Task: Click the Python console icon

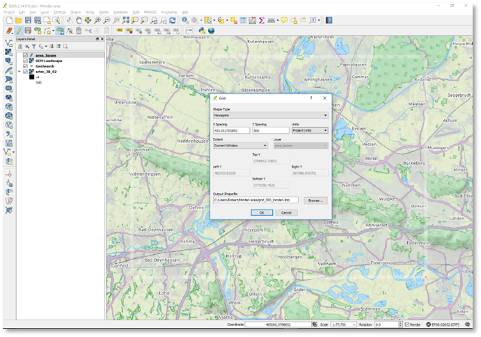Action: pos(202,31)
